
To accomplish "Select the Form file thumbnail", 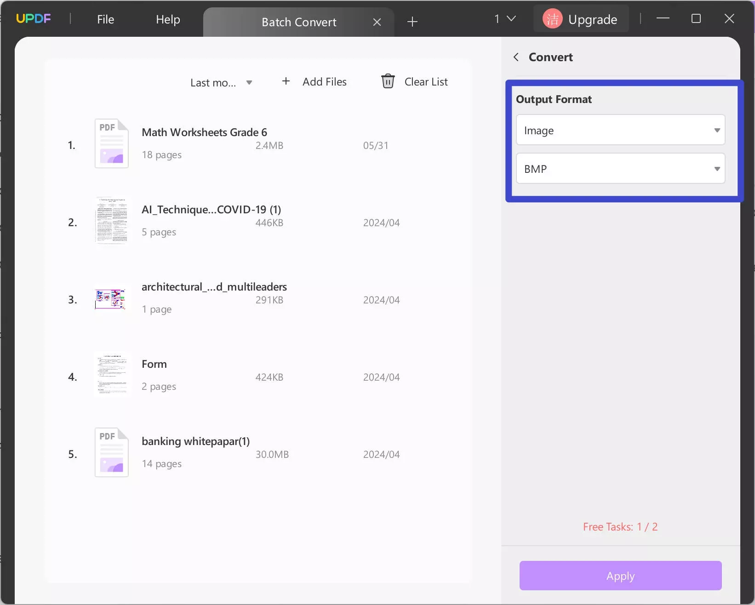I will pyautogui.click(x=111, y=375).
